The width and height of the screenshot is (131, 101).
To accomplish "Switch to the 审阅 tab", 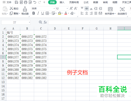I will (105, 2).
